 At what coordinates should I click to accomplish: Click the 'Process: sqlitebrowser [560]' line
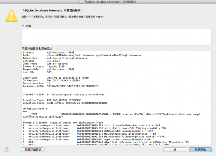(x=49, y=52)
